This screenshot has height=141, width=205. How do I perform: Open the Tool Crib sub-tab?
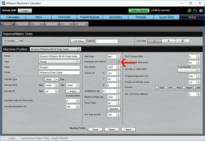tap(22, 24)
